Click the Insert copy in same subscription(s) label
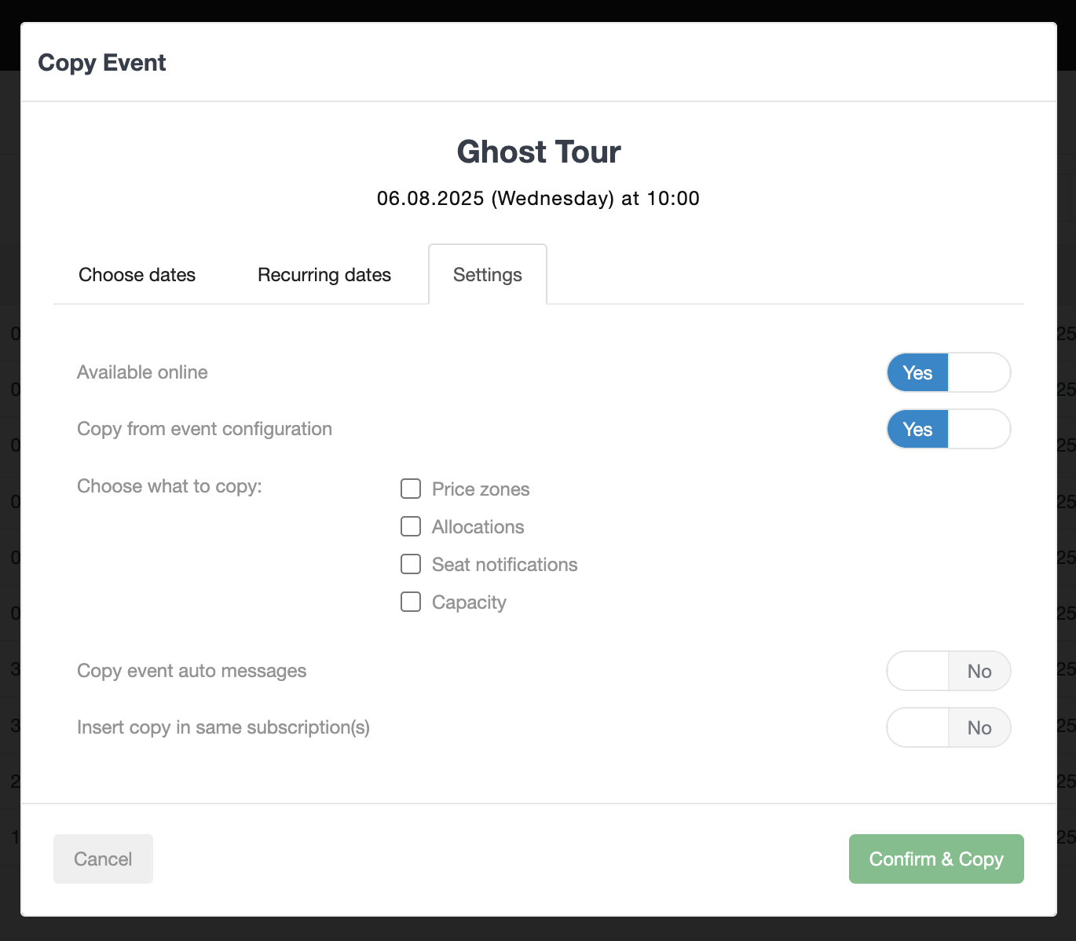This screenshot has width=1076, height=941. click(223, 727)
